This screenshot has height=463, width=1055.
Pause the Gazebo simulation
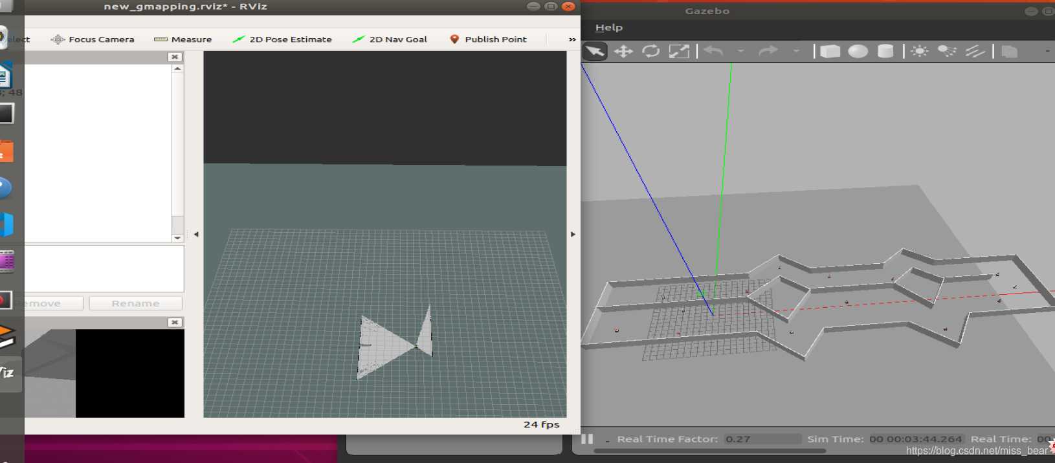click(x=587, y=439)
